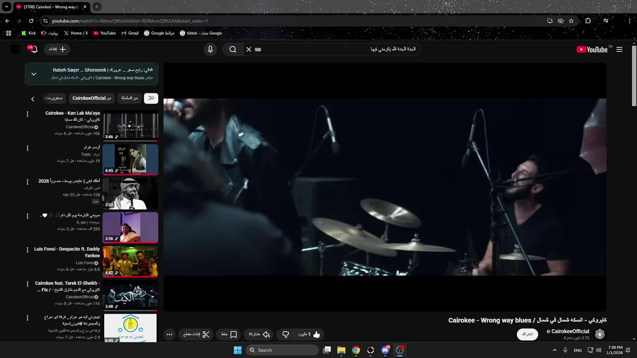Open options for the 'تهجرني ليه' video
637x358 pixels.
click(x=27, y=318)
